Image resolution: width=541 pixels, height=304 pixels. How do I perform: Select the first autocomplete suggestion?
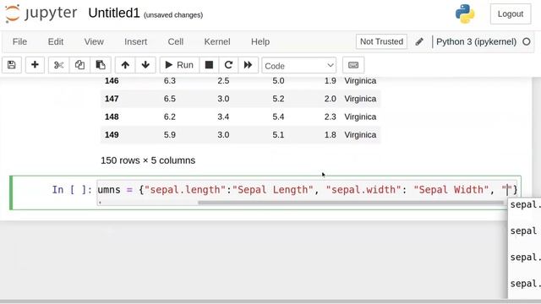coord(524,204)
